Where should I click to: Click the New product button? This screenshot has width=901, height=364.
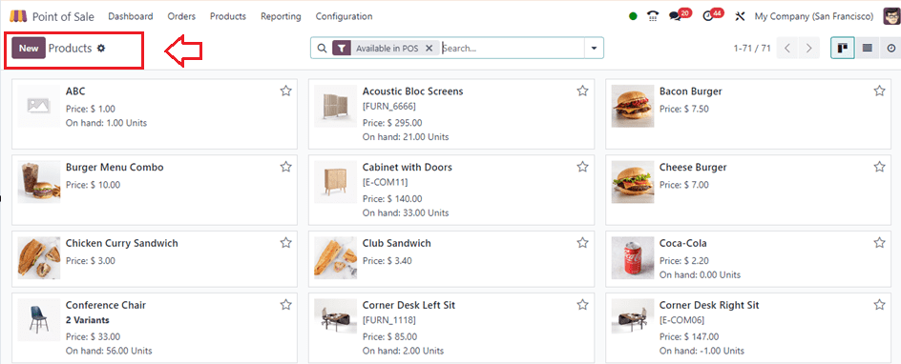(29, 49)
